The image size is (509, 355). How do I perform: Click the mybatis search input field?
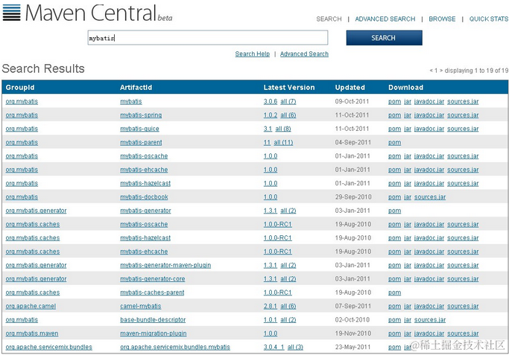point(207,38)
